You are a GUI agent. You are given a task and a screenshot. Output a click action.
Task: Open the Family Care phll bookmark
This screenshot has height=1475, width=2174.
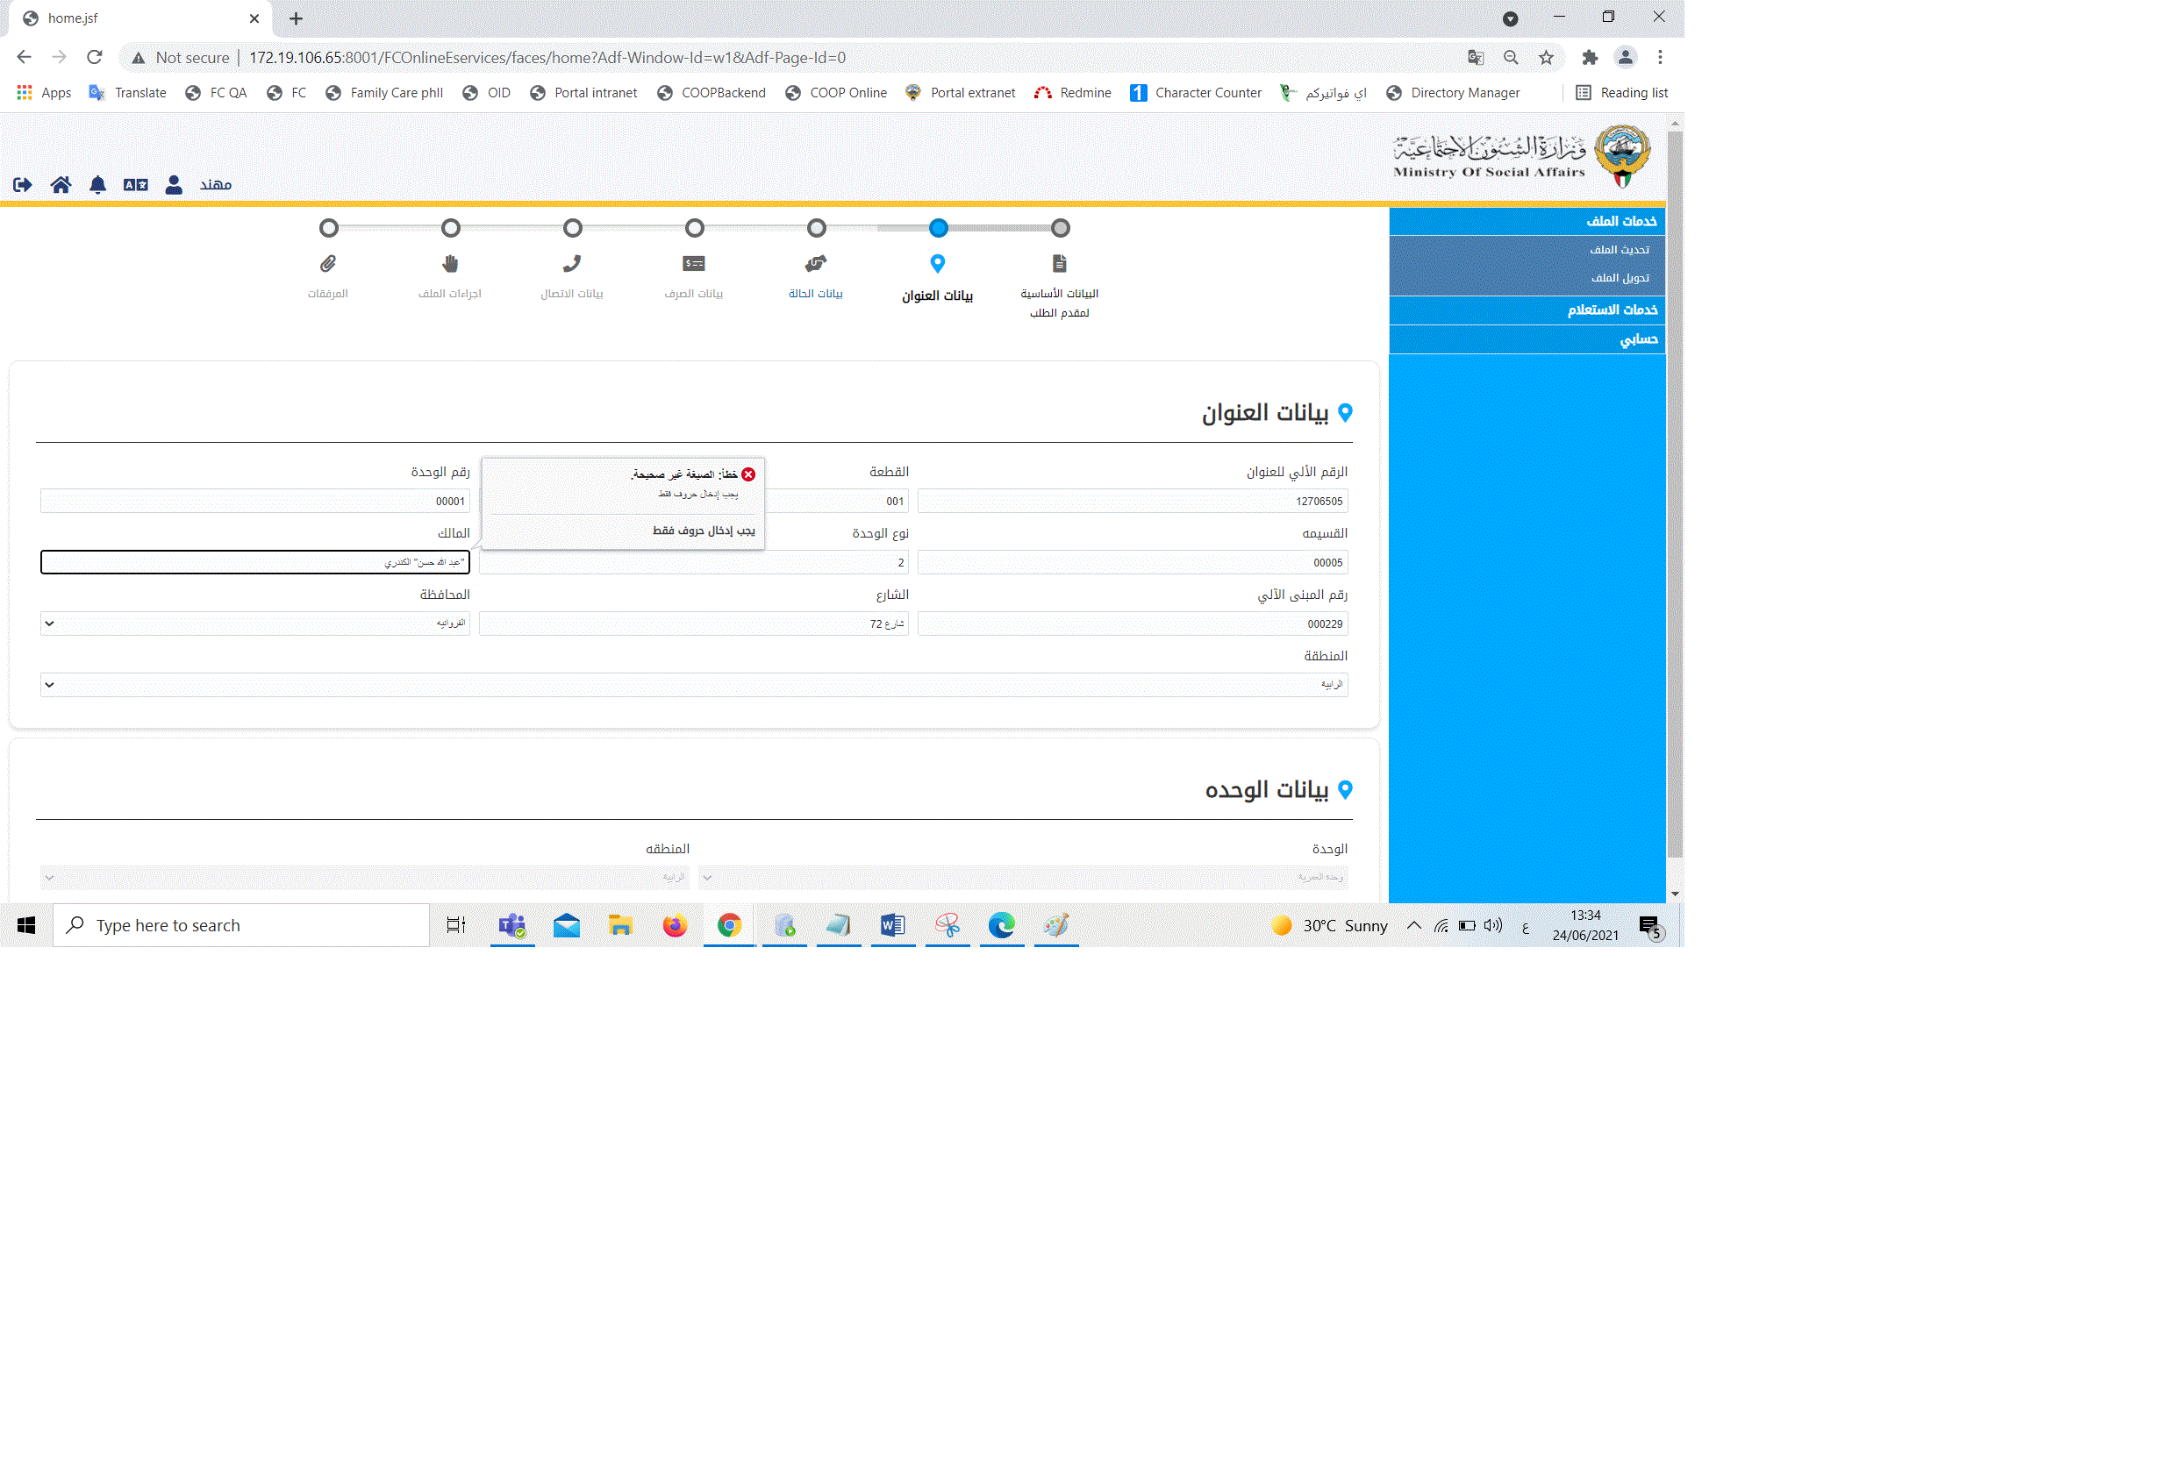point(384,93)
